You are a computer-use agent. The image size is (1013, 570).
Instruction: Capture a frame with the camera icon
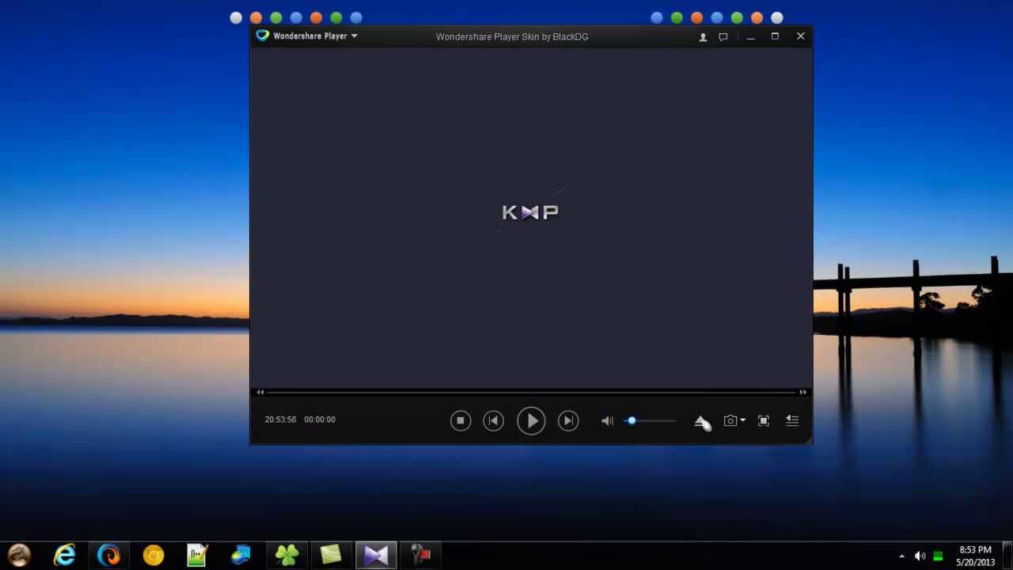click(x=730, y=421)
